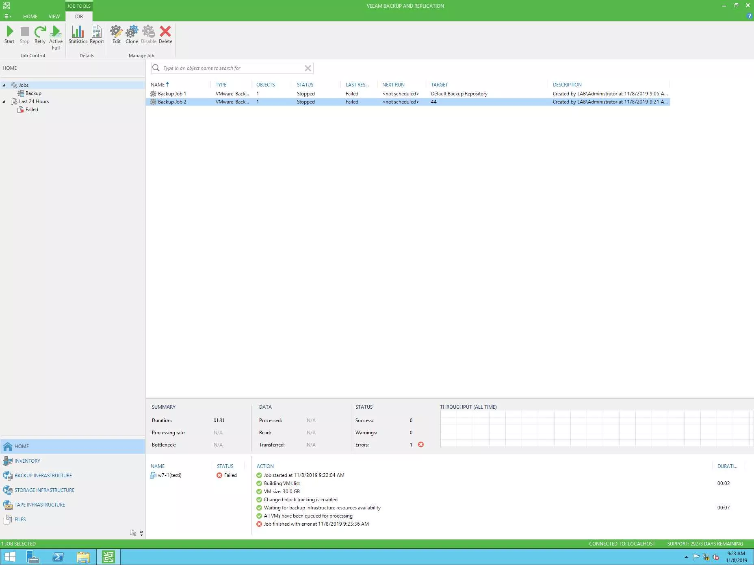Click the Disable job icon
The width and height of the screenshot is (754, 565).
[x=149, y=35]
